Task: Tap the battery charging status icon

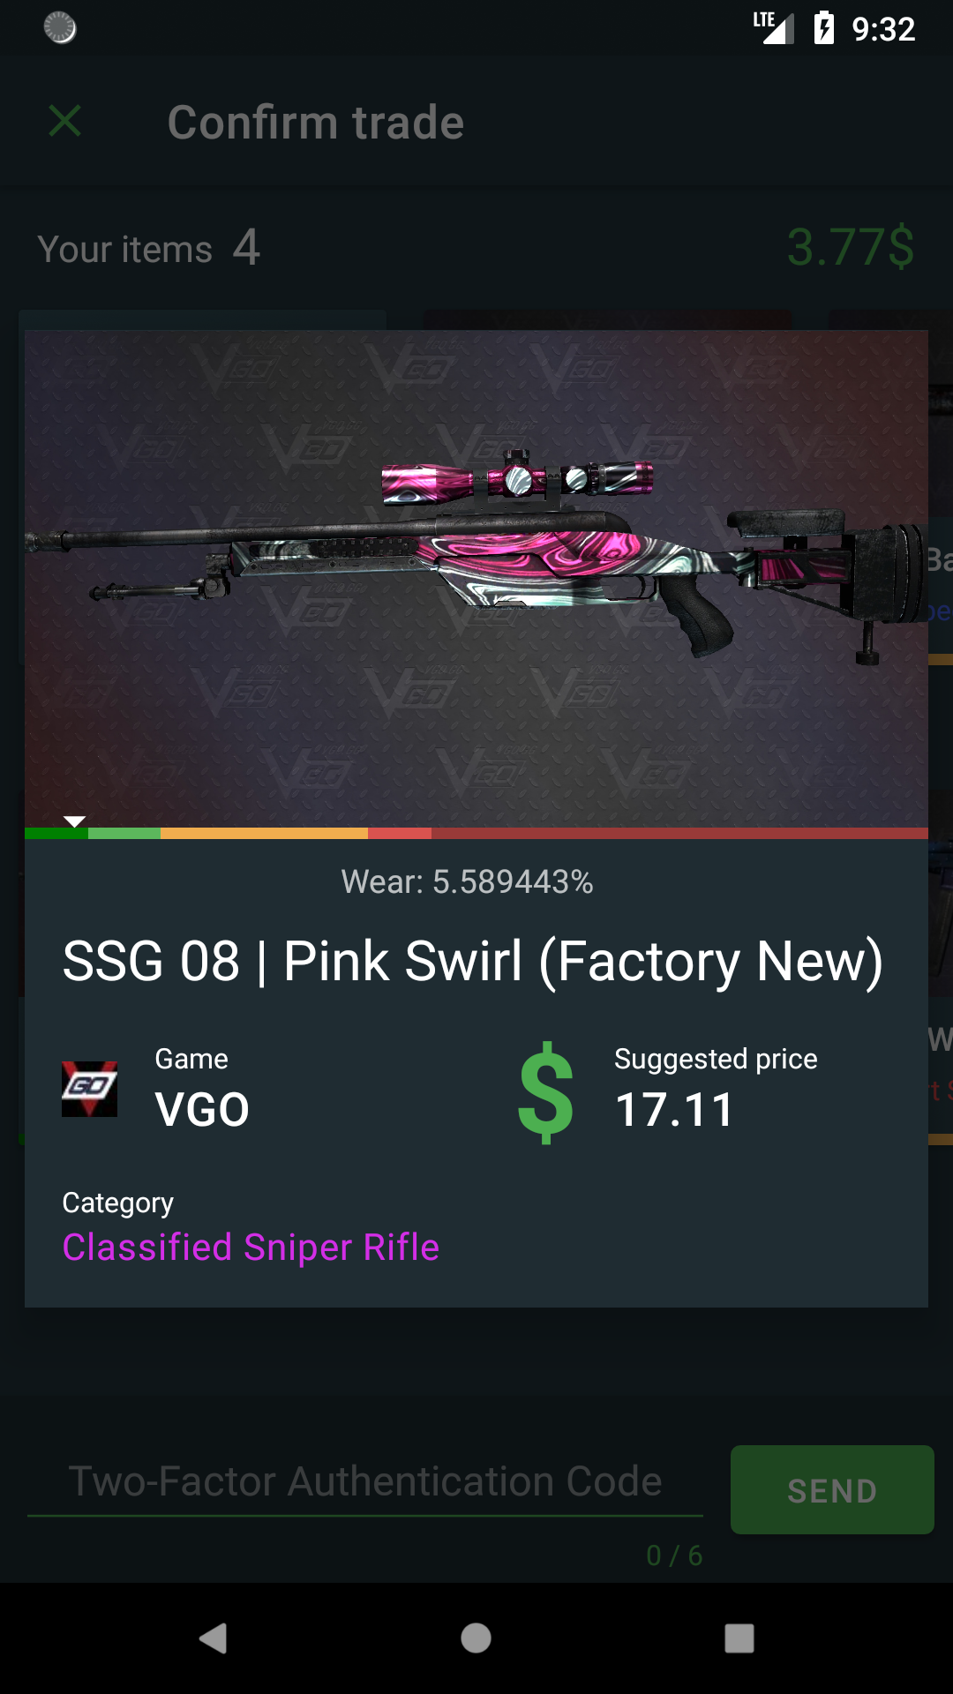Action: tap(824, 28)
